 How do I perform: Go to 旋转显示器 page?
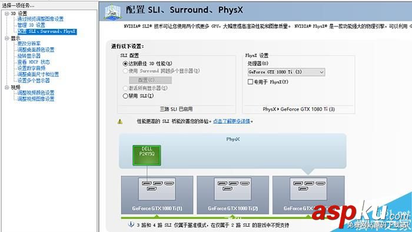tap(29, 56)
